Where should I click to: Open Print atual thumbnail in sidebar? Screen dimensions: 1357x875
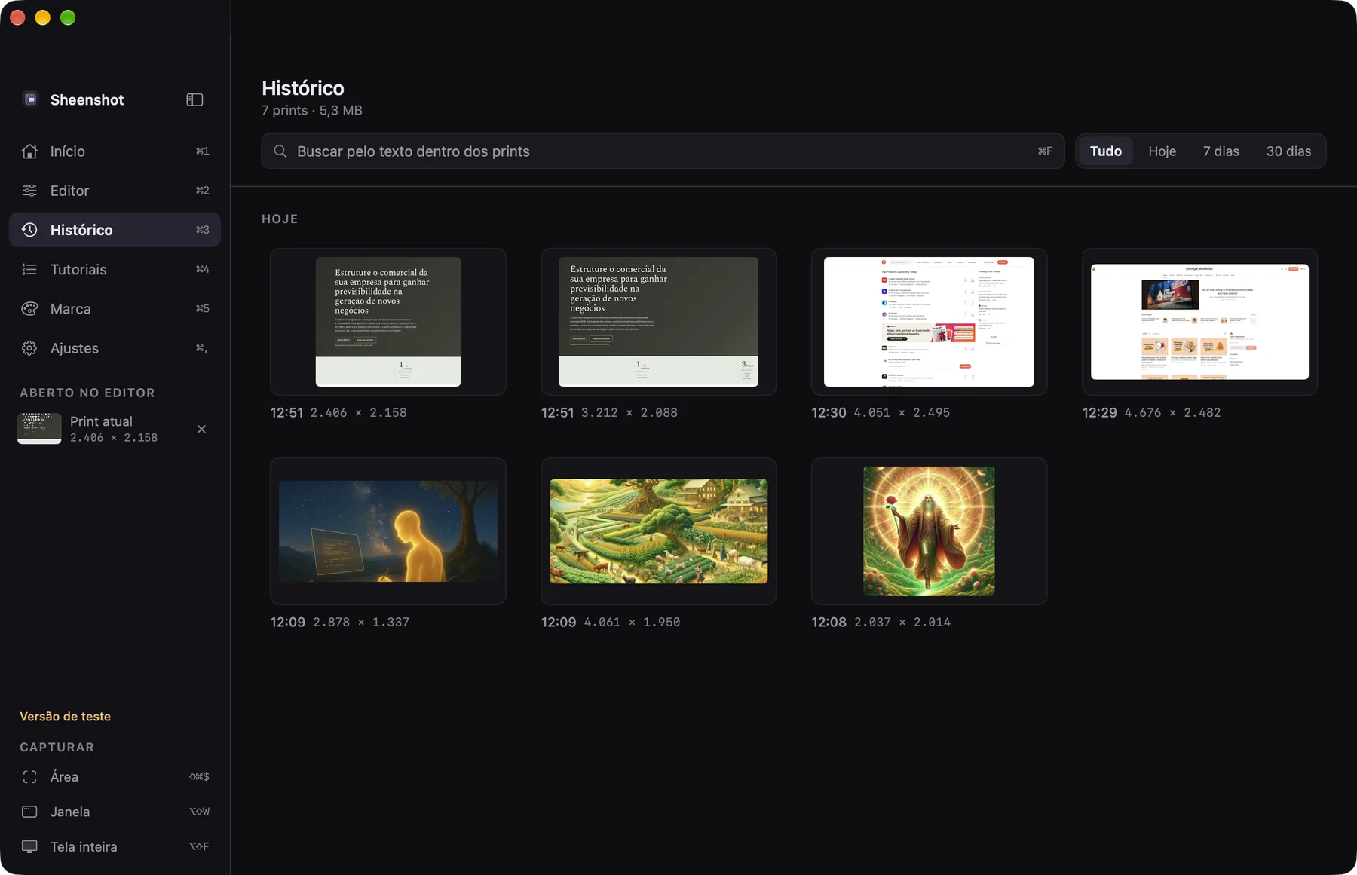click(39, 429)
